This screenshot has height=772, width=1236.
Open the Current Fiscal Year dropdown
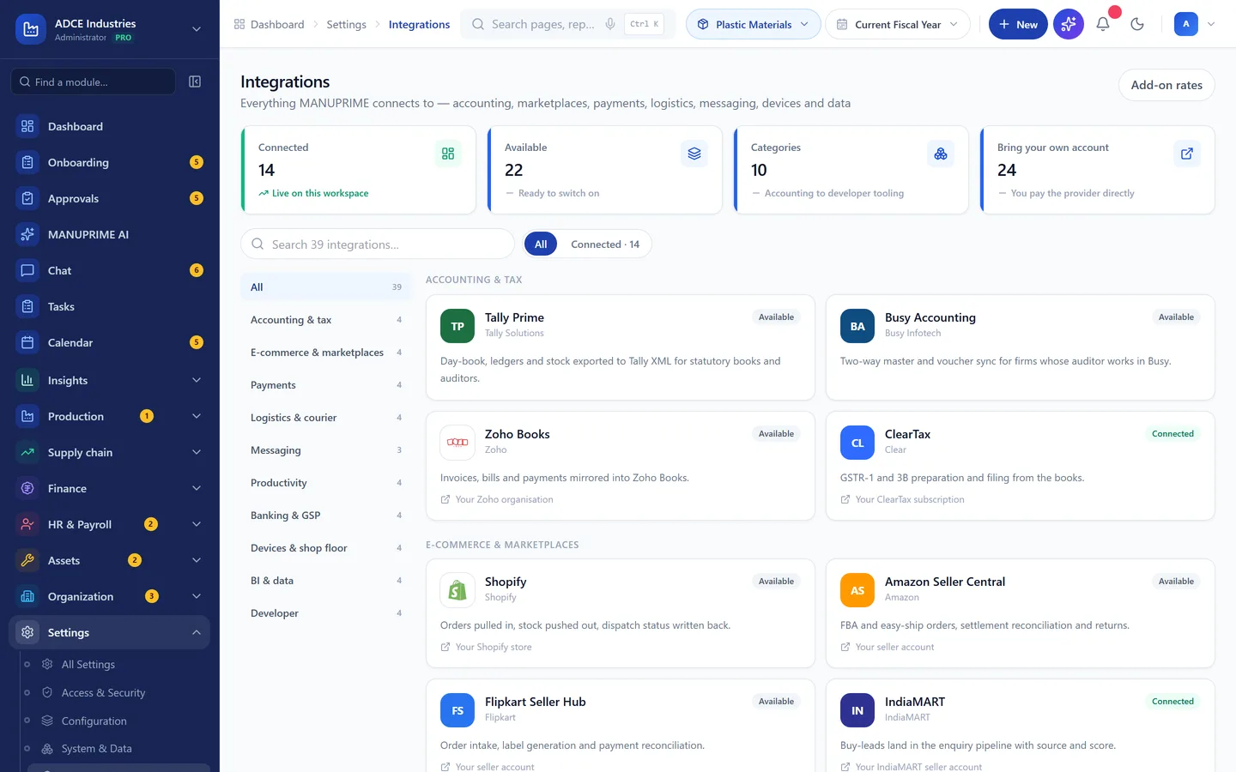pyautogui.click(x=898, y=24)
